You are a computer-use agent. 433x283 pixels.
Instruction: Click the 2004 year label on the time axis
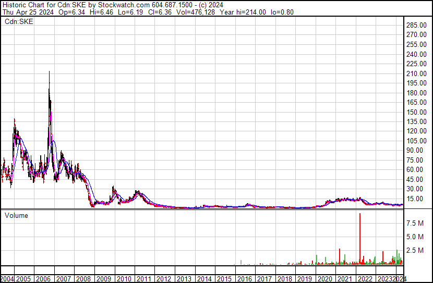point(7,279)
